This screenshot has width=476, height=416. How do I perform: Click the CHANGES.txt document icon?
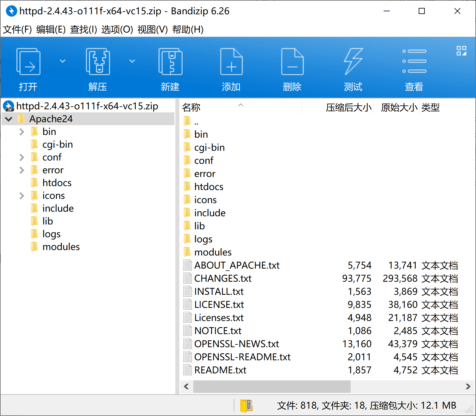coord(187,278)
